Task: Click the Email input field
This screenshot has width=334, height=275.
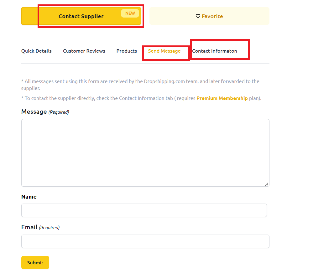Action: point(145,241)
